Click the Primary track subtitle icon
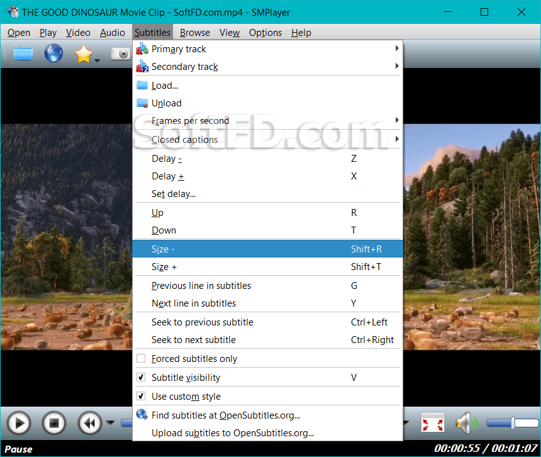Image resolution: width=541 pixels, height=457 pixels. click(x=142, y=48)
